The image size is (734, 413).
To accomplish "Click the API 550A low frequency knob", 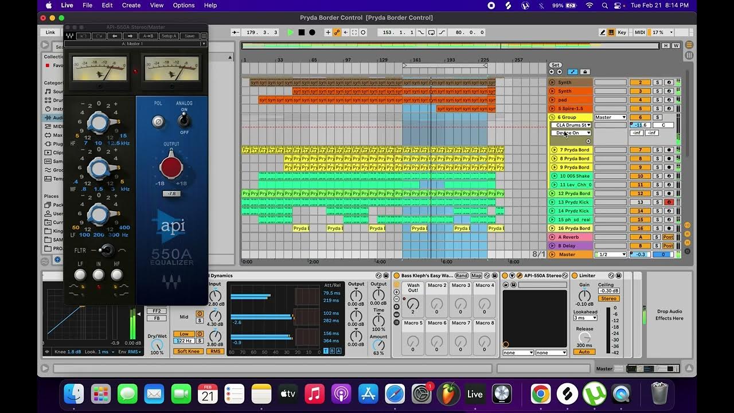I will click(99, 215).
